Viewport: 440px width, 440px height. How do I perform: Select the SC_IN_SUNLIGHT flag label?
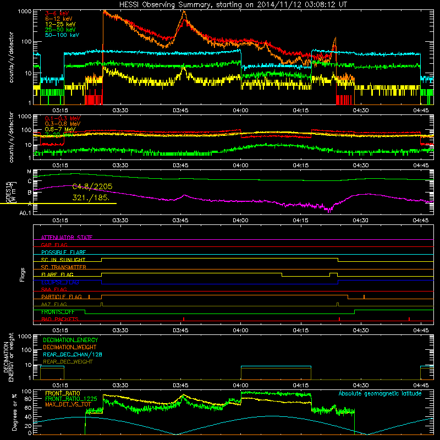pos(63,260)
